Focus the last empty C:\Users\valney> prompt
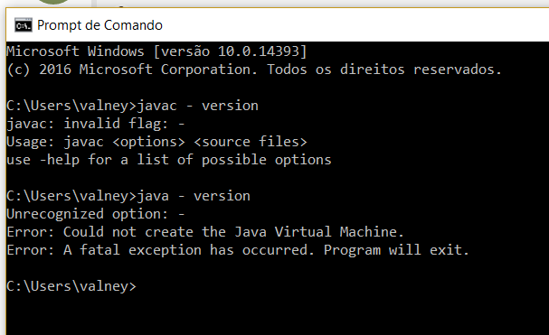 tap(71, 286)
